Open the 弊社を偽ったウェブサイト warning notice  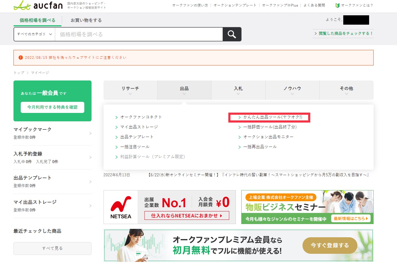coord(194,57)
